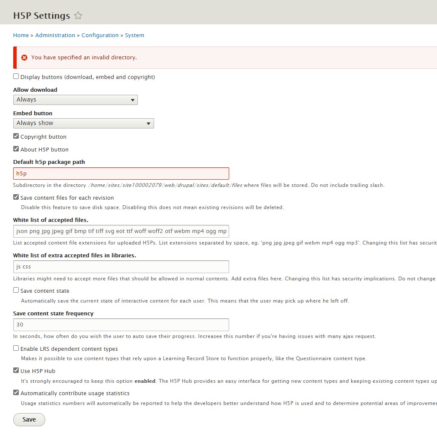The height and width of the screenshot is (434, 437).
Task: Disable Save content files for each revision
Action: tap(16, 197)
